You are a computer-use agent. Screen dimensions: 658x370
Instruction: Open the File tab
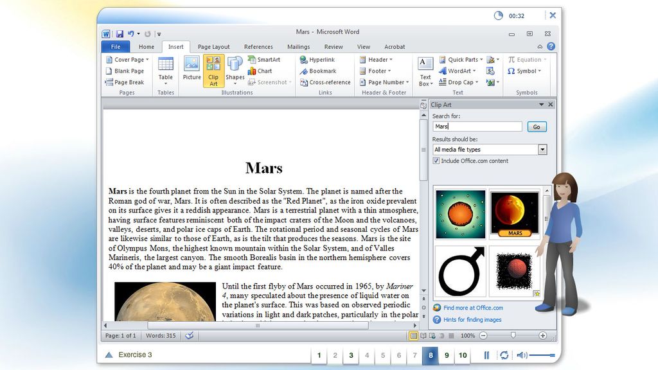pyautogui.click(x=116, y=46)
